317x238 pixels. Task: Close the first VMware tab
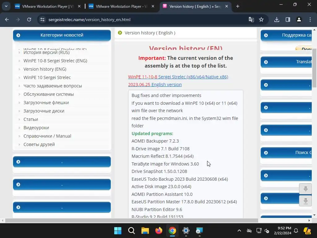coord(79,7)
